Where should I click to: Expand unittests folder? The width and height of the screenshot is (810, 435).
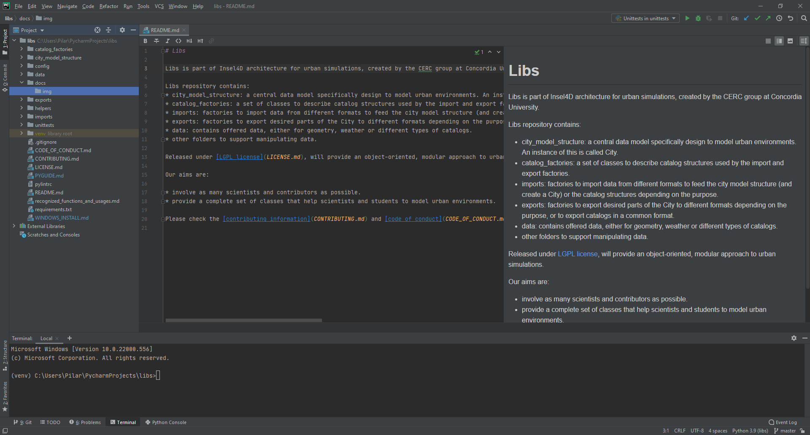(x=22, y=125)
